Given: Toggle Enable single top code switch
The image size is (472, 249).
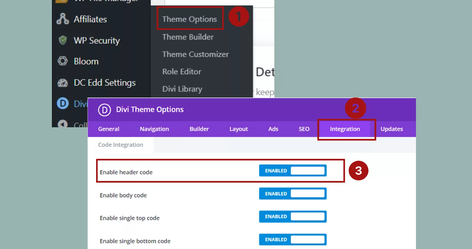Looking at the screenshot, I should 293,216.
